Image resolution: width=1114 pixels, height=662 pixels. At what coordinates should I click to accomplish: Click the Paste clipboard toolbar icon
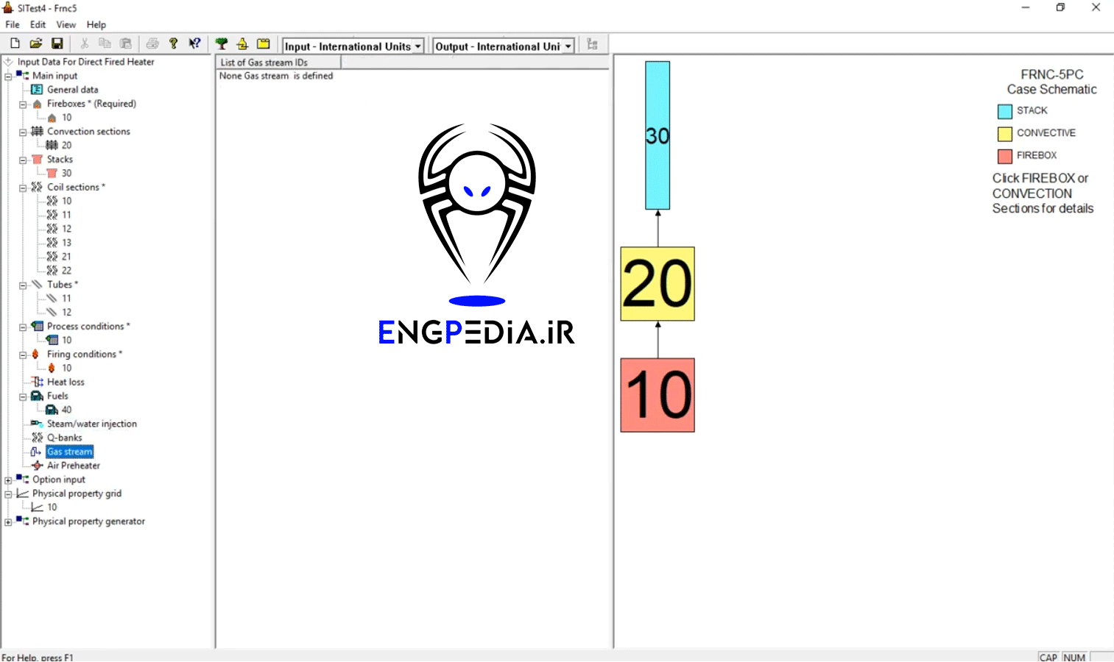pos(126,44)
